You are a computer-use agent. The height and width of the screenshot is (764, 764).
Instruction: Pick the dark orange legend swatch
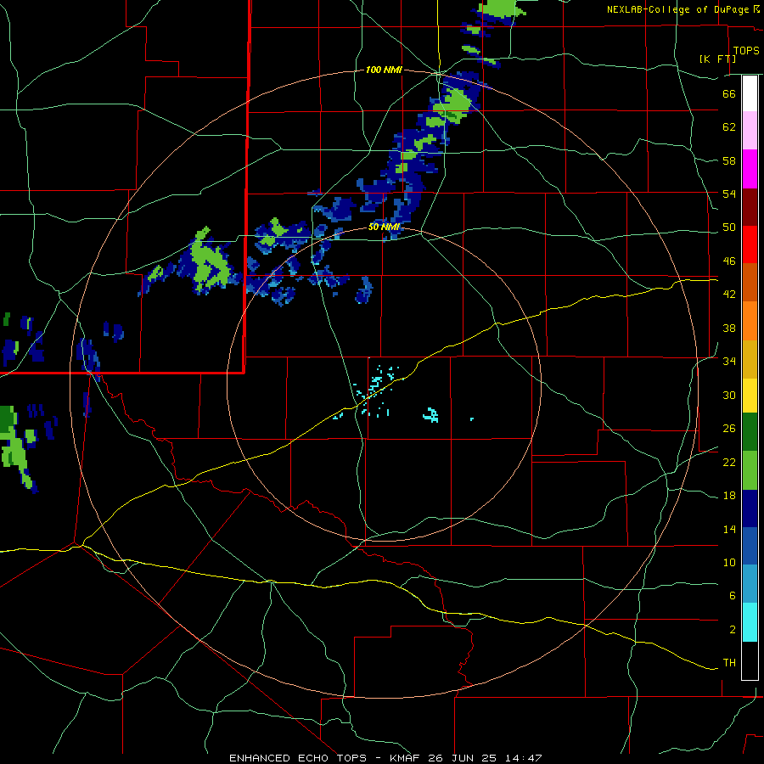click(750, 283)
